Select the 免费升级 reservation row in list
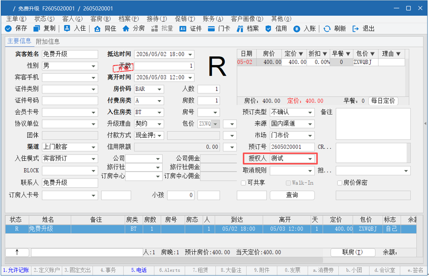Image resolution: width=429 pixels, height=278 pixels. (211, 229)
